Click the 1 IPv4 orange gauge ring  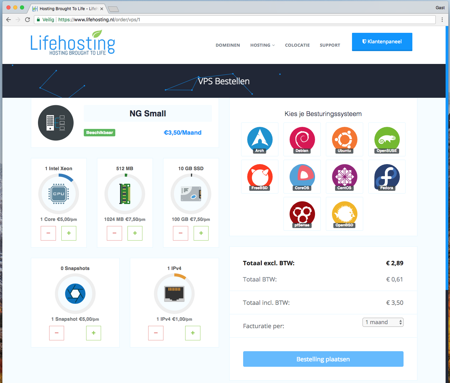(x=174, y=294)
